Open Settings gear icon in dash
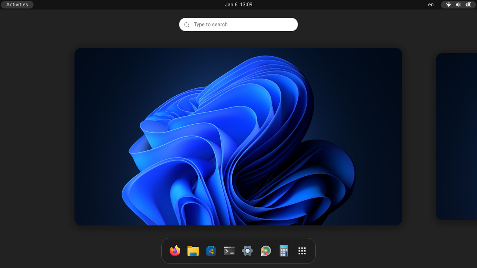477x268 pixels. tap(247, 251)
